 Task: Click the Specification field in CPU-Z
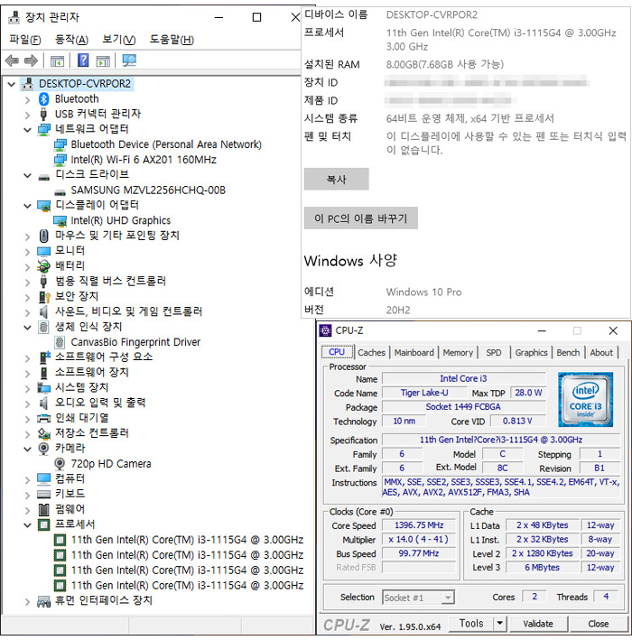(501, 440)
